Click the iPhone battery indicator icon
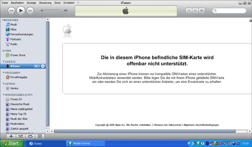This screenshot has height=147, width=252. tap(37, 66)
